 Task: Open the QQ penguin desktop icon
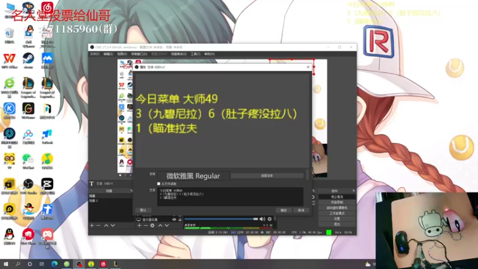(x=10, y=237)
